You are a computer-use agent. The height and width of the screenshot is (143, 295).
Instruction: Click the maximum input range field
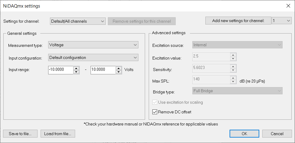click(x=103, y=70)
